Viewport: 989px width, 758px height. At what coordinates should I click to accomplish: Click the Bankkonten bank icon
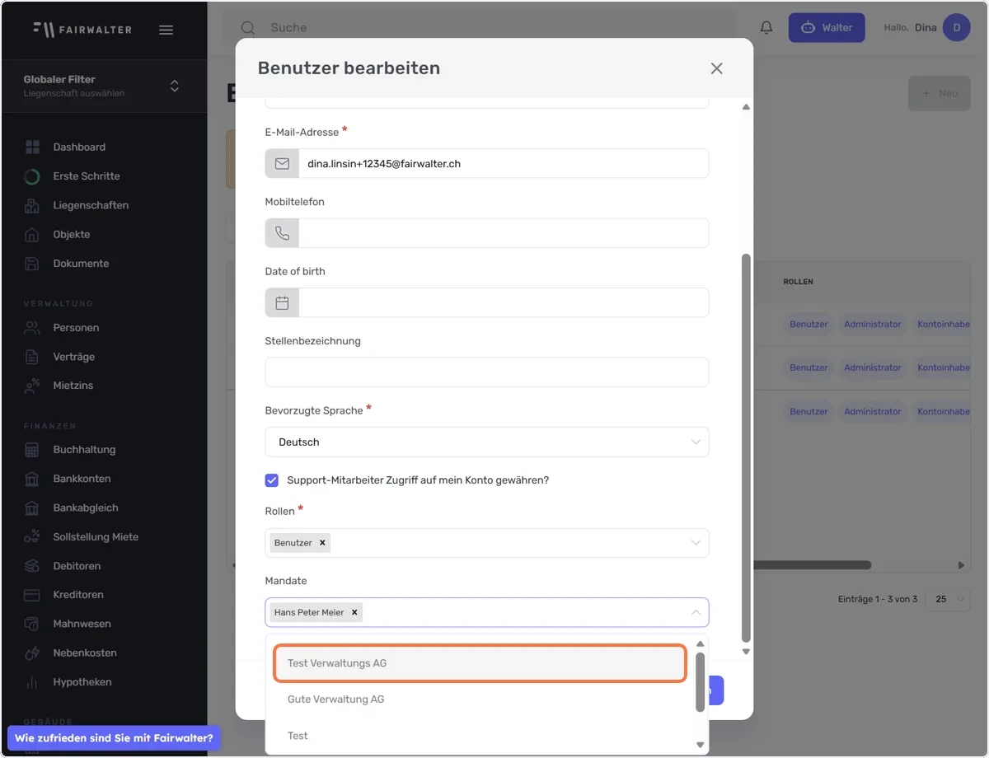pos(32,479)
